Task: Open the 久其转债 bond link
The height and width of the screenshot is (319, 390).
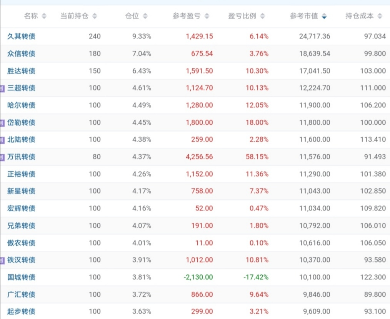Action: point(22,37)
